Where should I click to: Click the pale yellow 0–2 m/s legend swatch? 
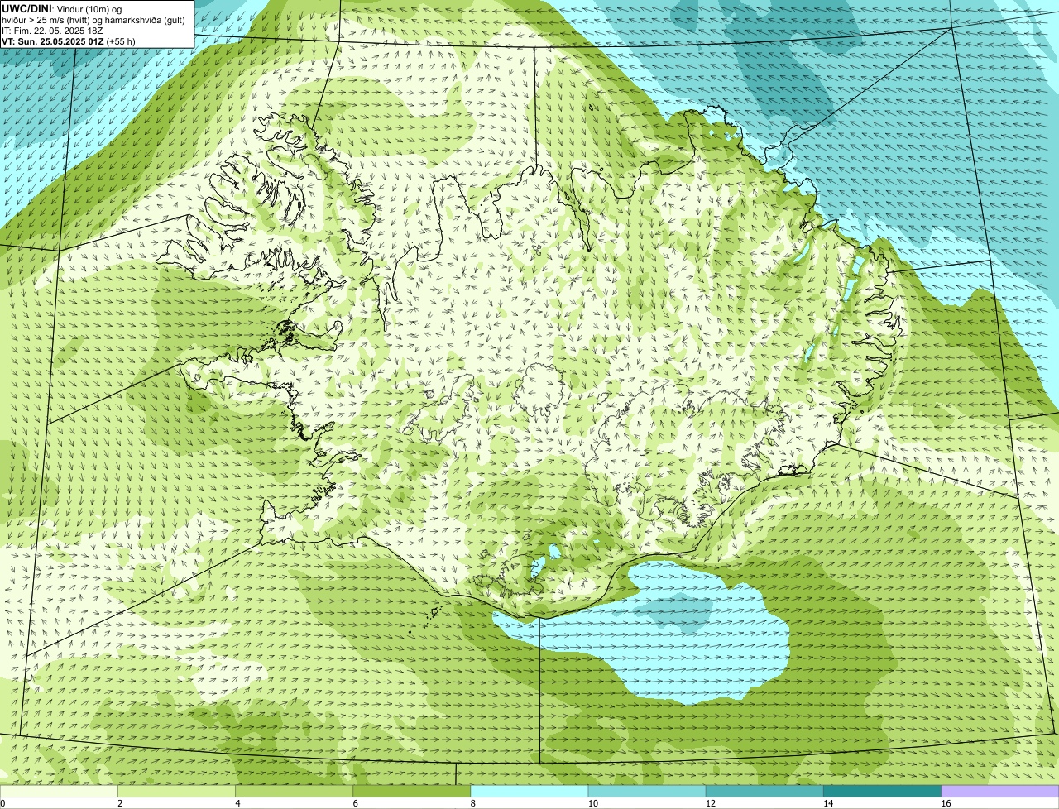tap(59, 791)
